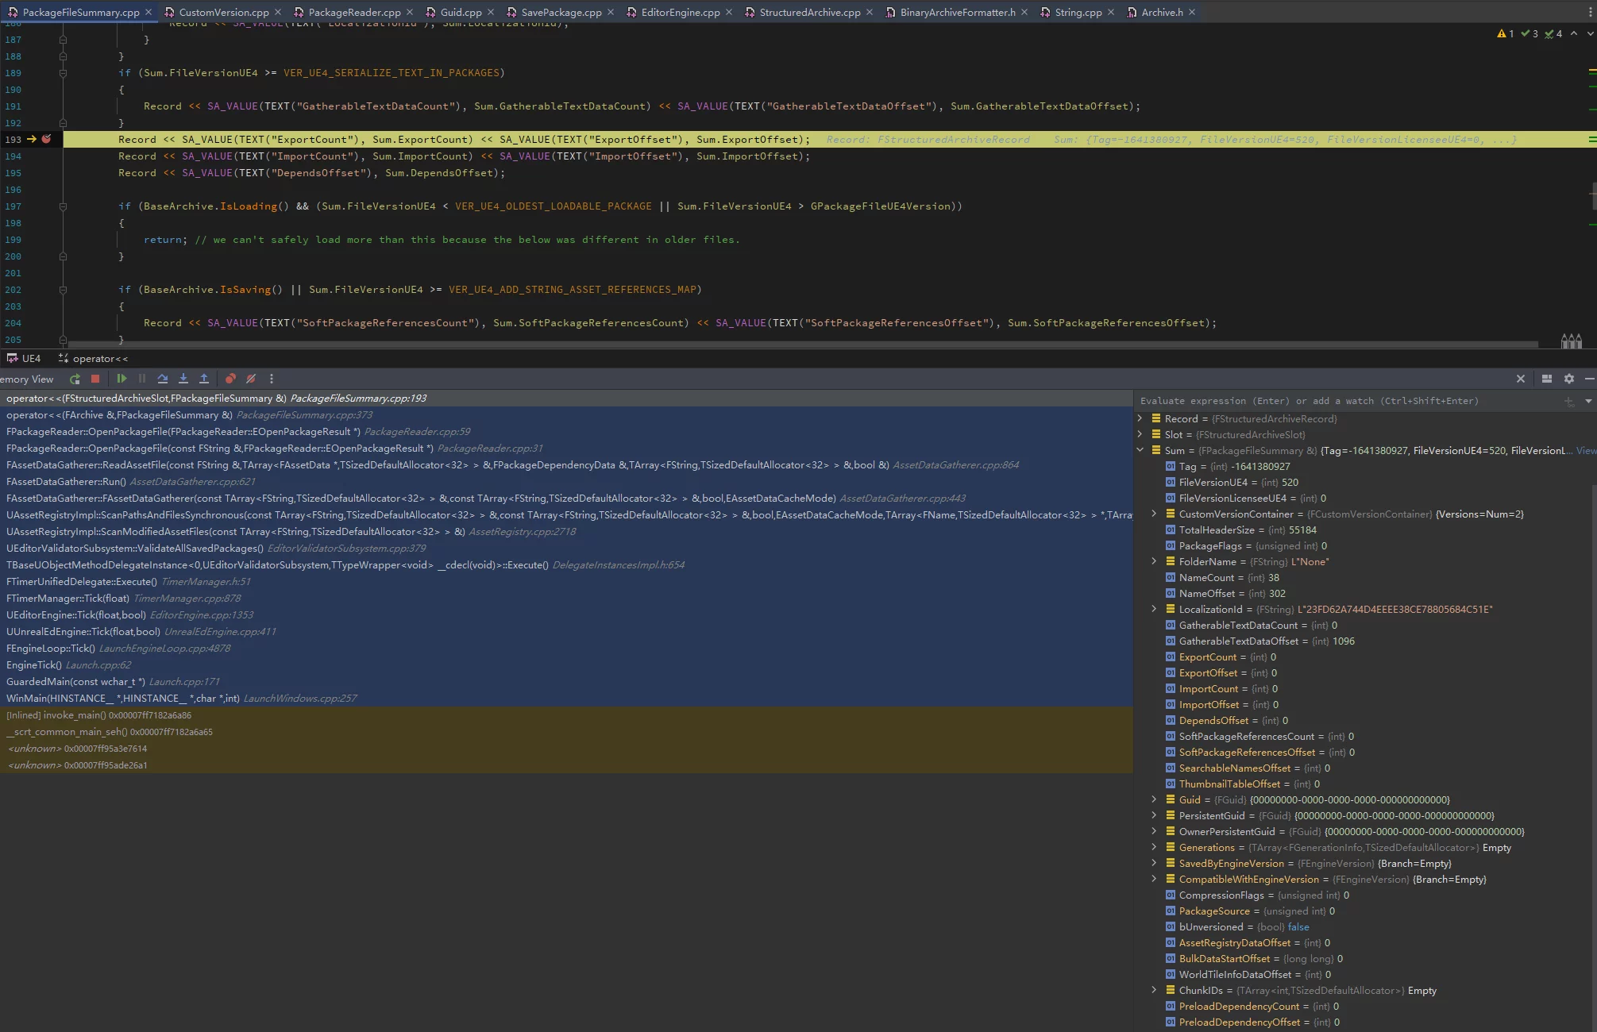Expand the Record variable node
This screenshot has height=1032, width=1597.
coord(1140,419)
